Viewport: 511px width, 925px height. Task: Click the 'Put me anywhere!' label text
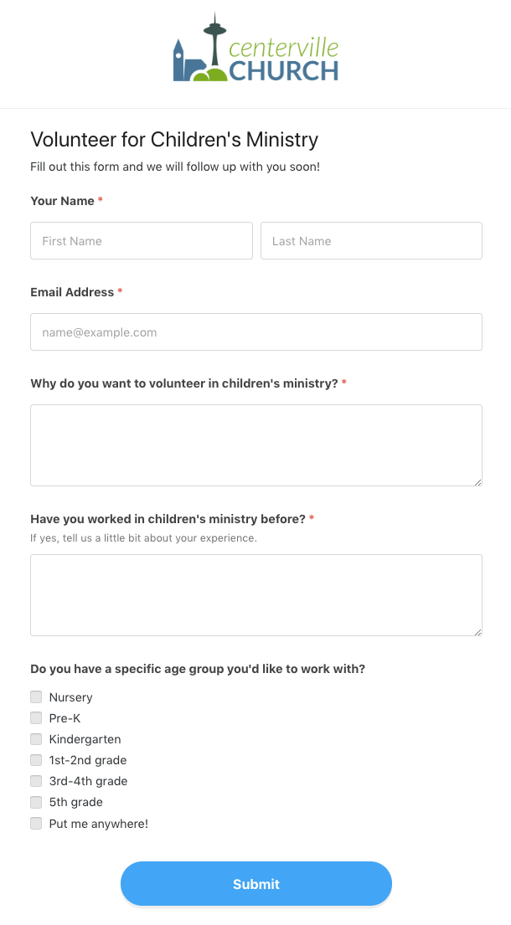(98, 824)
